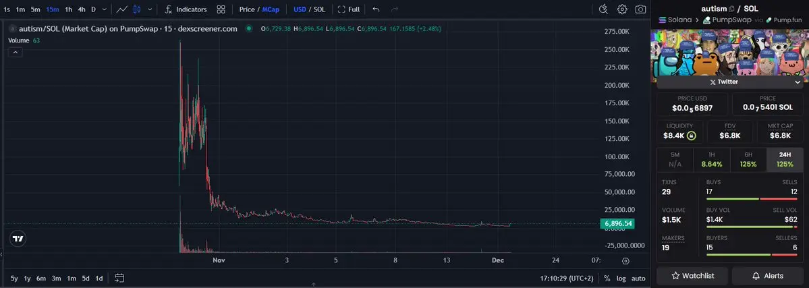Viewport: 809px width, 288px height.
Task: Click the current price label 6,896.54
Action: 617,223
